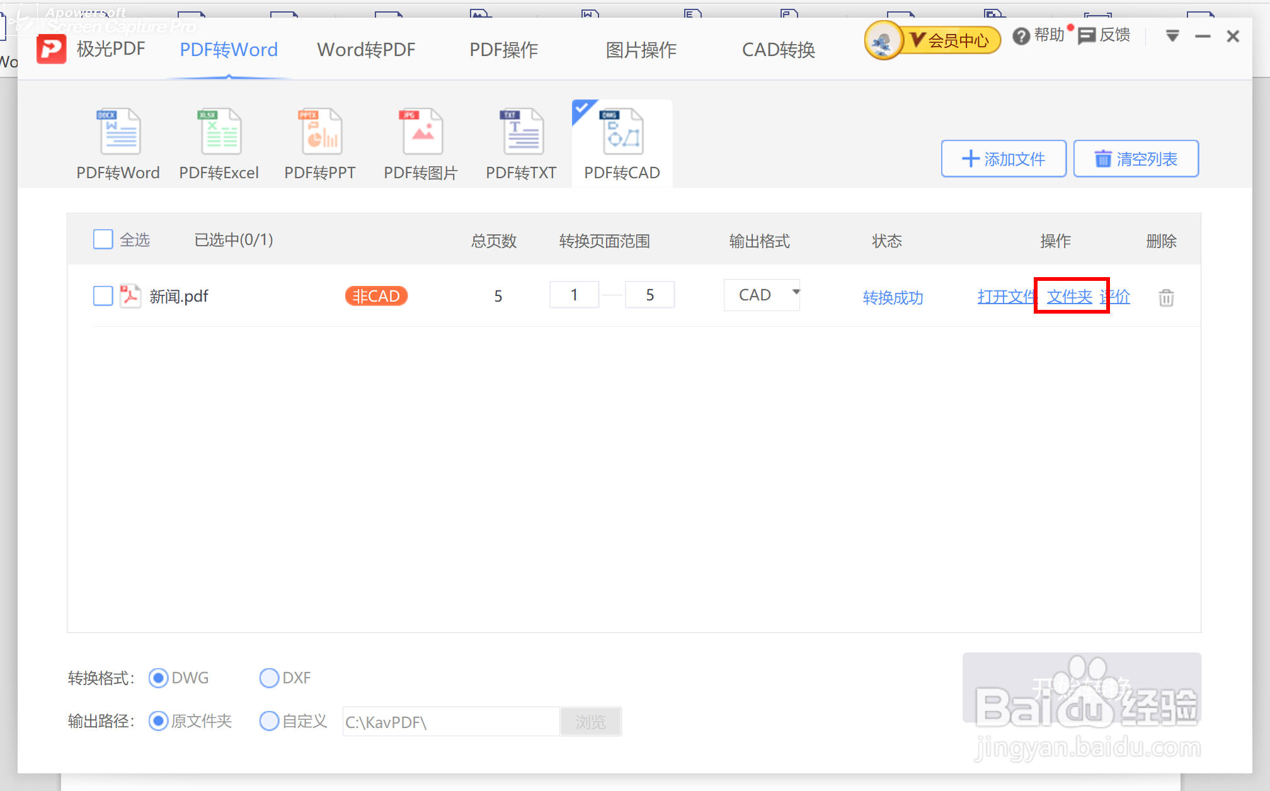Choose the 自定义 output path option
Image resolution: width=1270 pixels, height=791 pixels.
pos(269,720)
